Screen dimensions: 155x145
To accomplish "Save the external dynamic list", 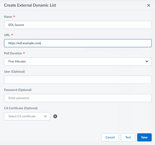I will [144, 137].
